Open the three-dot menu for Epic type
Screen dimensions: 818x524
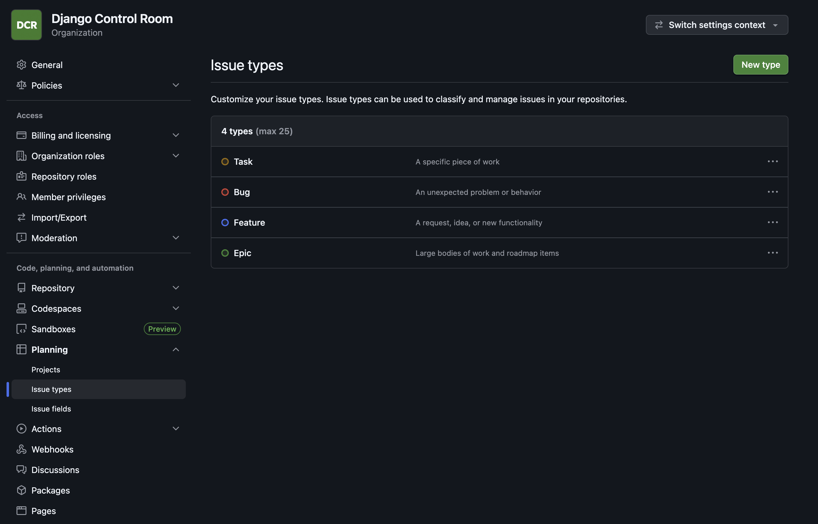pos(773,253)
